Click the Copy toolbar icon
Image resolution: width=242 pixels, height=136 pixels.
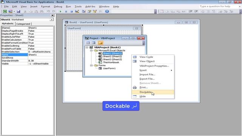click(x=31, y=11)
